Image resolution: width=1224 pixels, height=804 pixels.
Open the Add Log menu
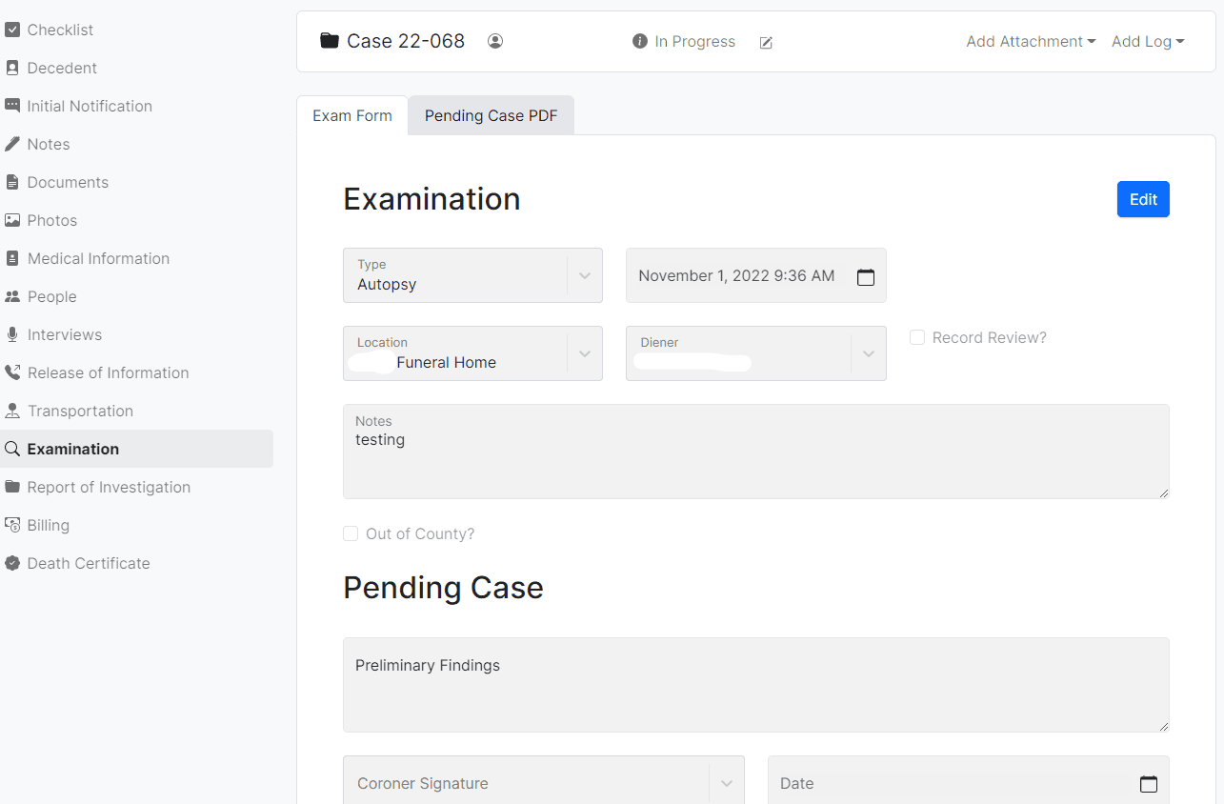tap(1148, 41)
